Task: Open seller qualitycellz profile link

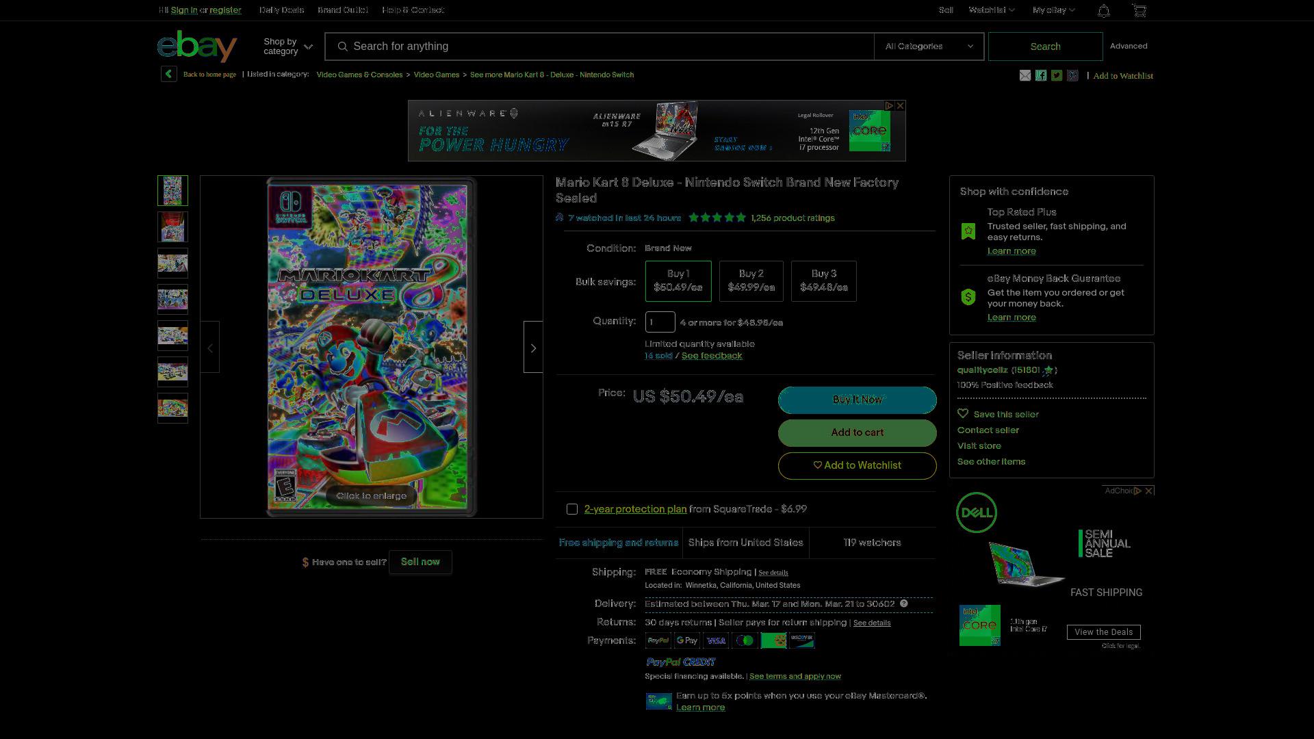Action: [x=982, y=370]
